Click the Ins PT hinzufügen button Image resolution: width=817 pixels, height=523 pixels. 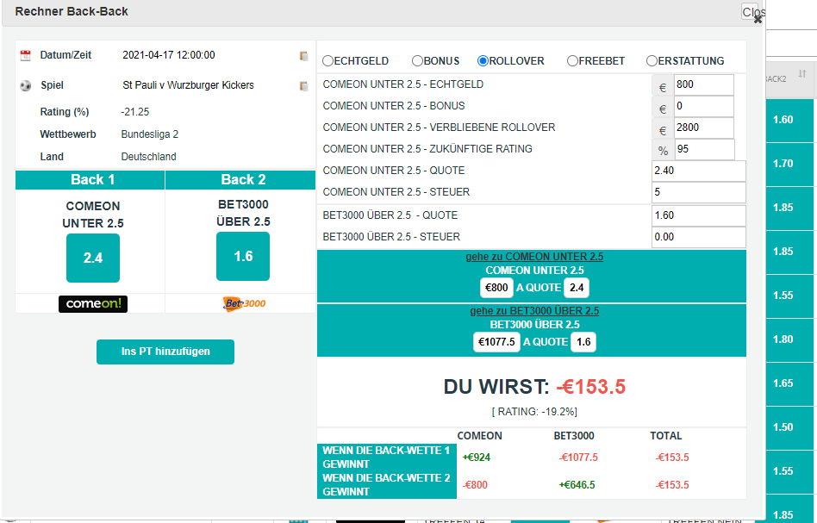coord(165,352)
